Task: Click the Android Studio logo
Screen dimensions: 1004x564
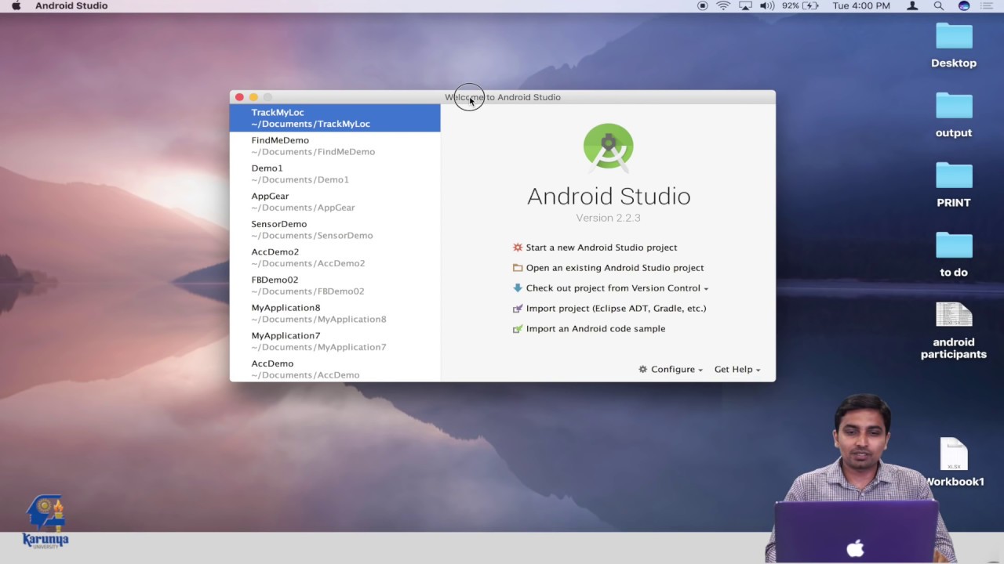Action: [608, 146]
